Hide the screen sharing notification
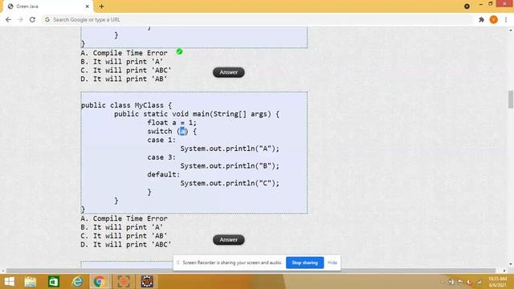The height and width of the screenshot is (289, 514). coord(332,263)
